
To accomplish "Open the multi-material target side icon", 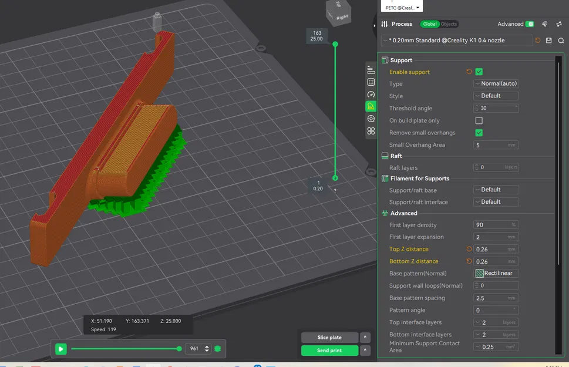I will pyautogui.click(x=371, y=119).
